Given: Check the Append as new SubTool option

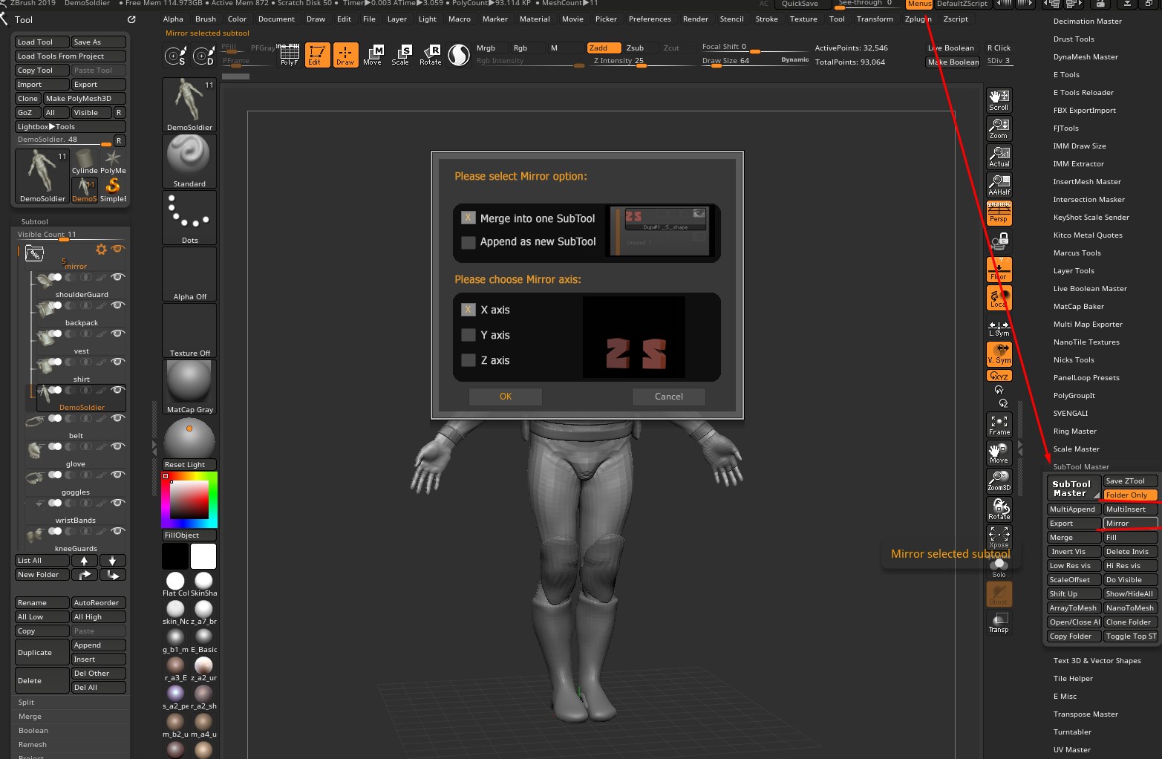Looking at the screenshot, I should [x=469, y=242].
